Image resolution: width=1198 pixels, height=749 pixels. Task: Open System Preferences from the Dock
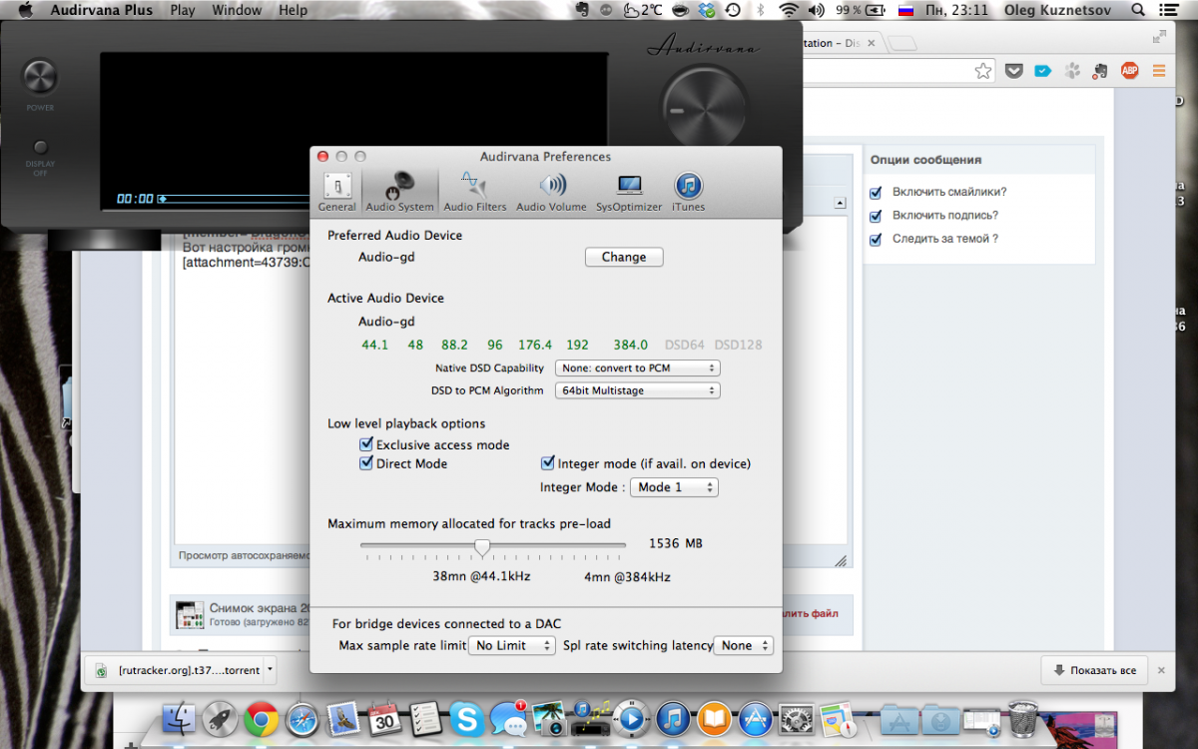(x=797, y=719)
